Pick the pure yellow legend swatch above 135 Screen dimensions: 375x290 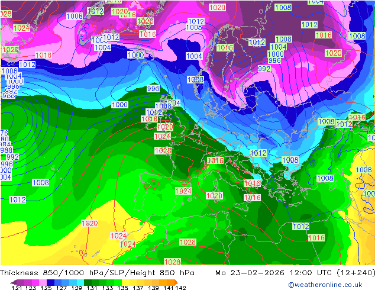click(125, 282)
